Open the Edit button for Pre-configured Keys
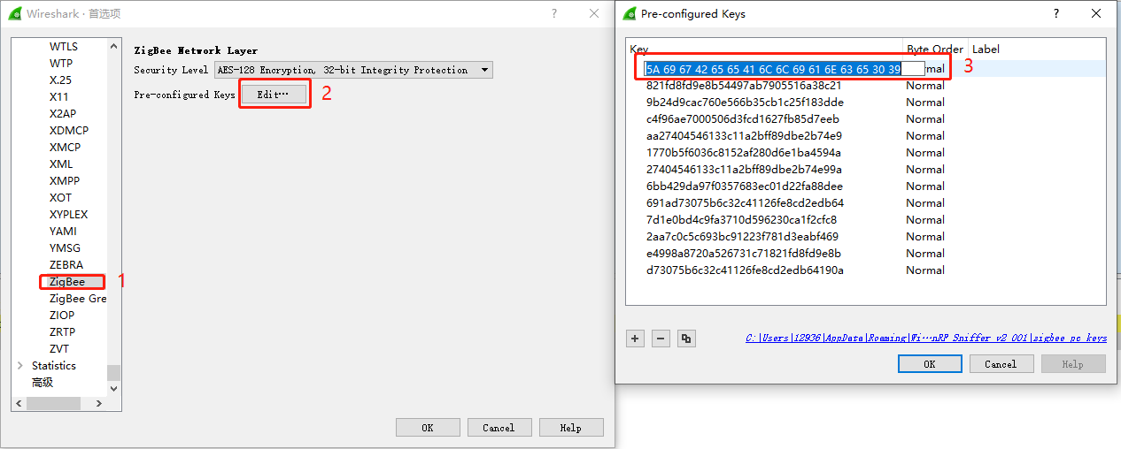 [x=274, y=95]
